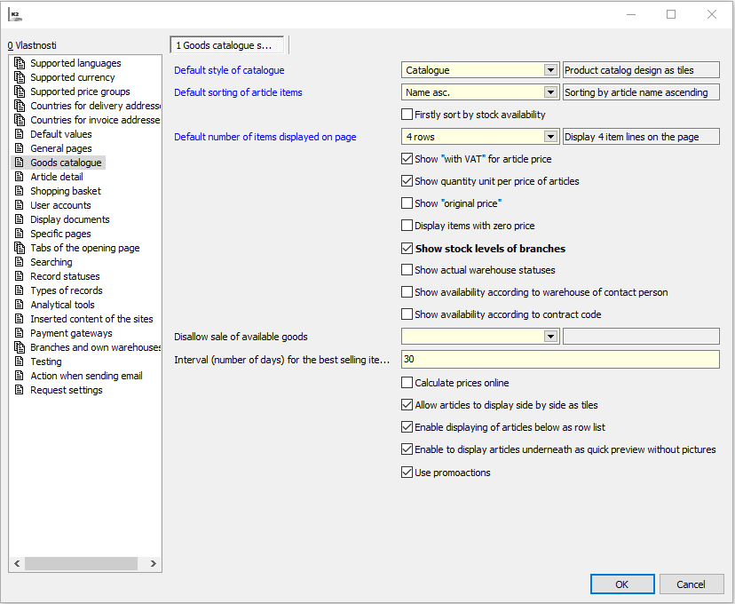Screen dimensions: 735x604
Task: Open Disallow sale of available goods dropdown
Action: point(550,337)
